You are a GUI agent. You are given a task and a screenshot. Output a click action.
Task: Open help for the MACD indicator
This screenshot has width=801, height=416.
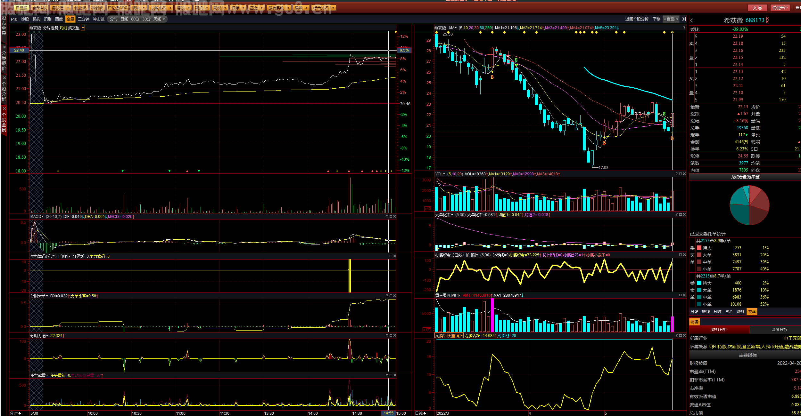point(387,217)
